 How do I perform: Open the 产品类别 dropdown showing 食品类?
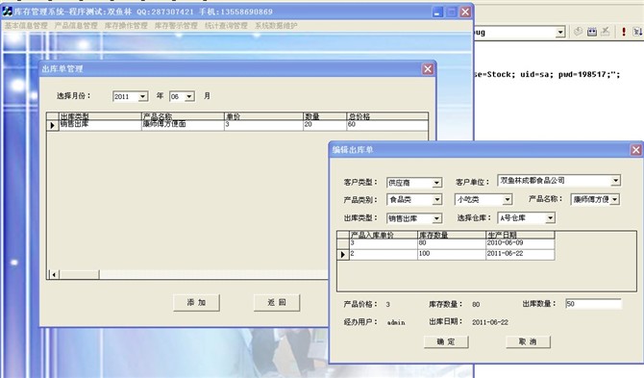coord(437,200)
